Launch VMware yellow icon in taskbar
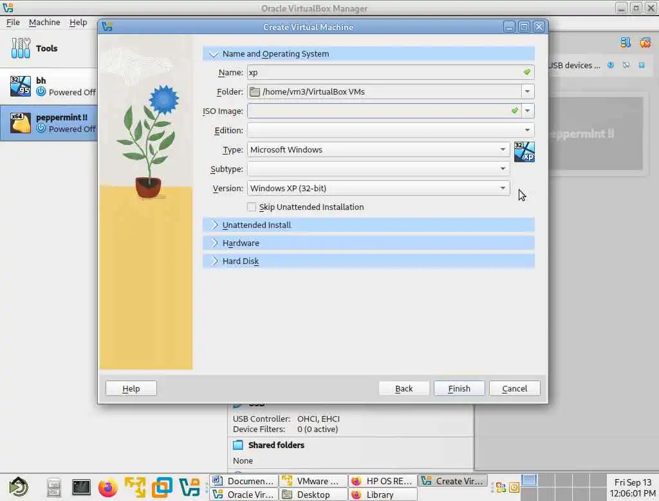This screenshot has width=659, height=501. click(135, 487)
